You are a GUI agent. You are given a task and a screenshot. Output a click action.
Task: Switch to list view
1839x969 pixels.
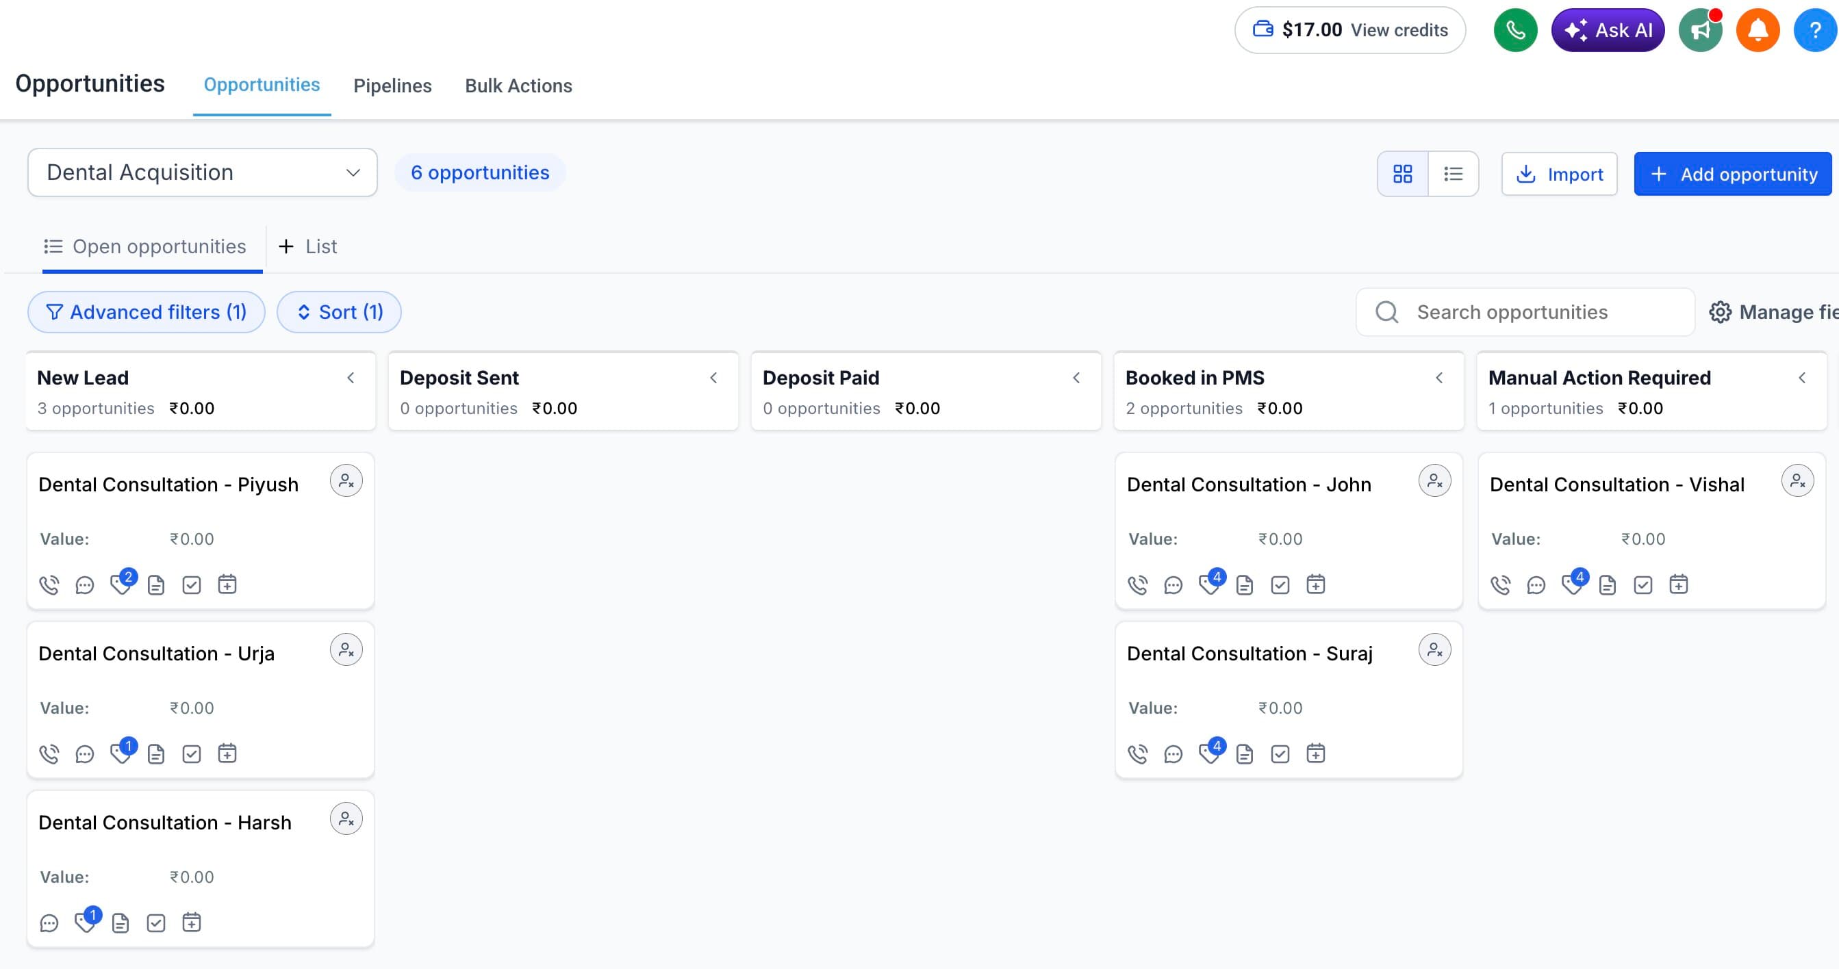point(1454,173)
